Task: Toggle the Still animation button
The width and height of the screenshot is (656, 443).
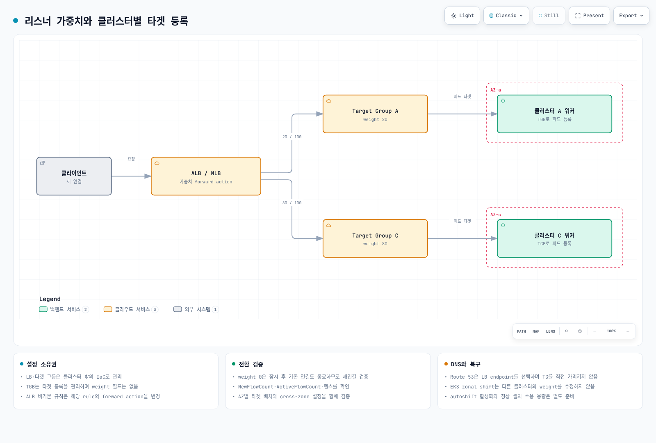Action: coord(549,16)
